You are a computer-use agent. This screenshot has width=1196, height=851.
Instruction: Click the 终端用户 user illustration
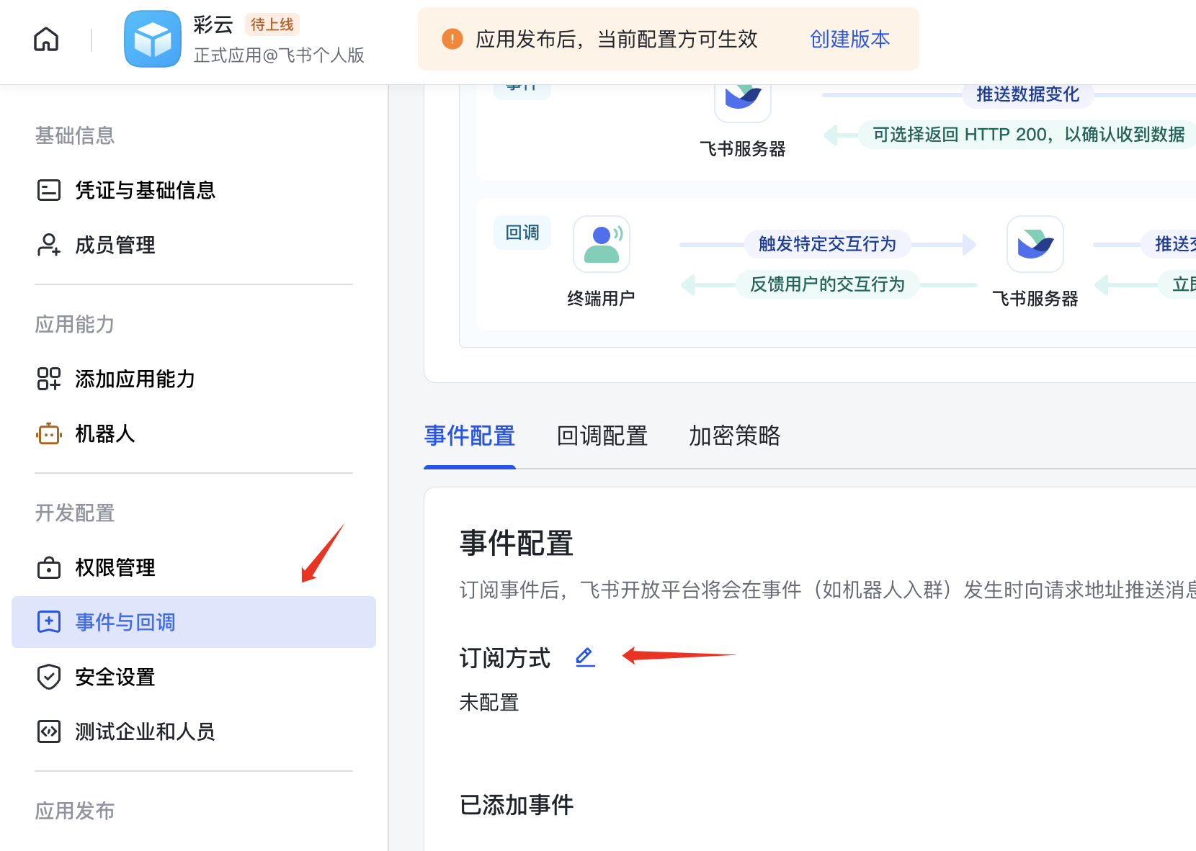click(x=601, y=244)
